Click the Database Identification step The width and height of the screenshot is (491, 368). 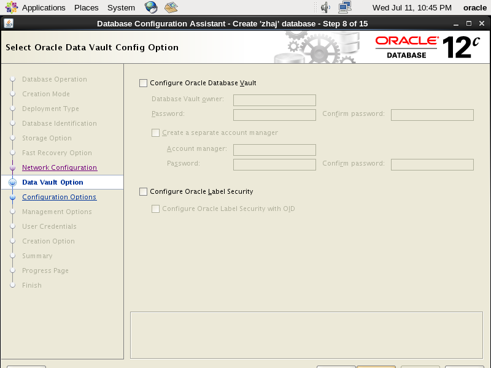pyautogui.click(x=60, y=123)
